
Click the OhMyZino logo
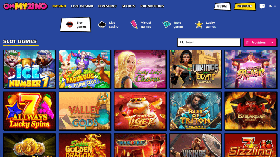point(25,6)
